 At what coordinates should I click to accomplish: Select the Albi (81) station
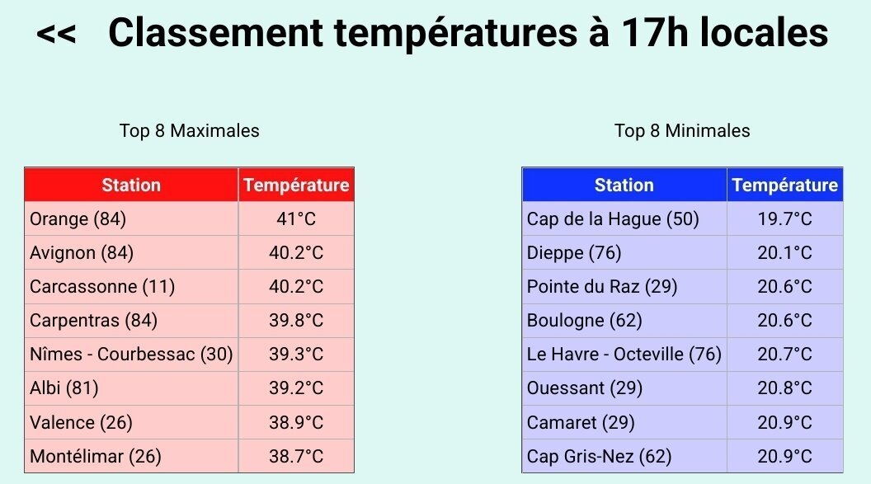point(64,388)
